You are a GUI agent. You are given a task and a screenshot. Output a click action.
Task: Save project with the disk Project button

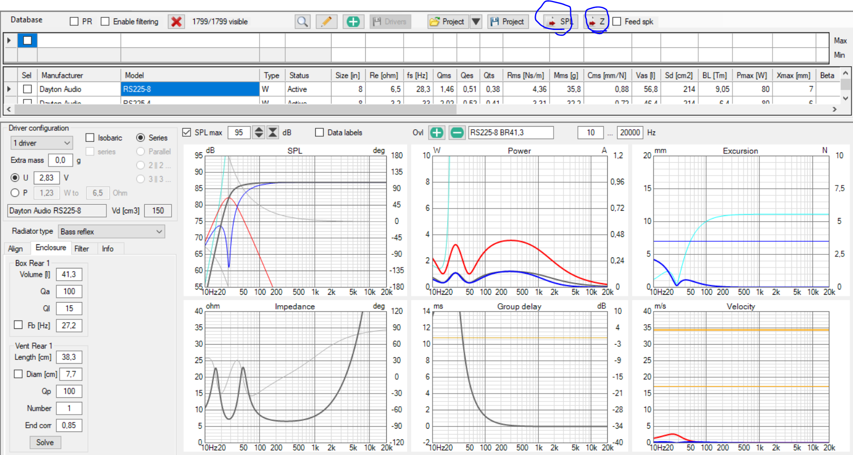508,22
